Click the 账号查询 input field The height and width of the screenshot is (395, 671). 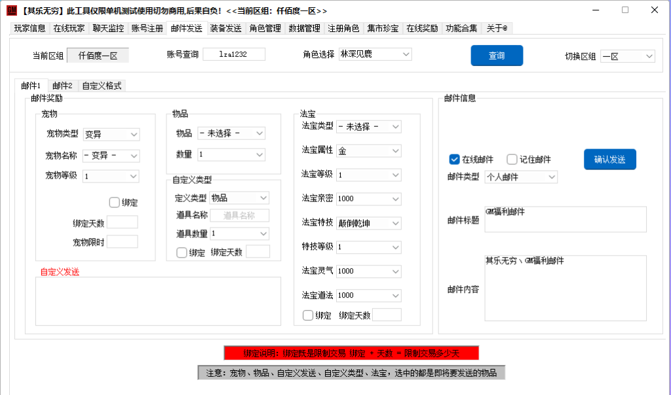coord(234,54)
